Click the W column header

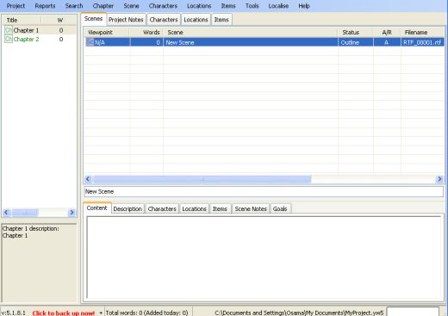[x=59, y=20]
